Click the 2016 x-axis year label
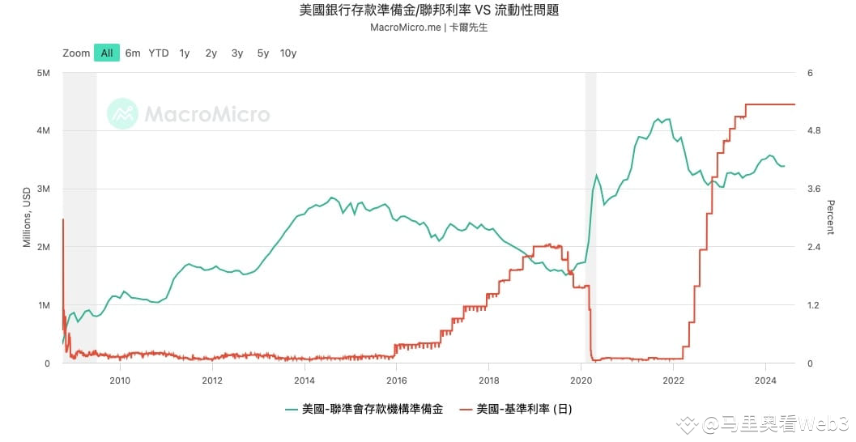856x442 pixels. click(x=396, y=380)
